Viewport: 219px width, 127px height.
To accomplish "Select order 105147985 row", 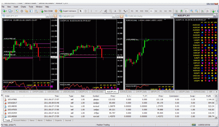I will [109, 99].
